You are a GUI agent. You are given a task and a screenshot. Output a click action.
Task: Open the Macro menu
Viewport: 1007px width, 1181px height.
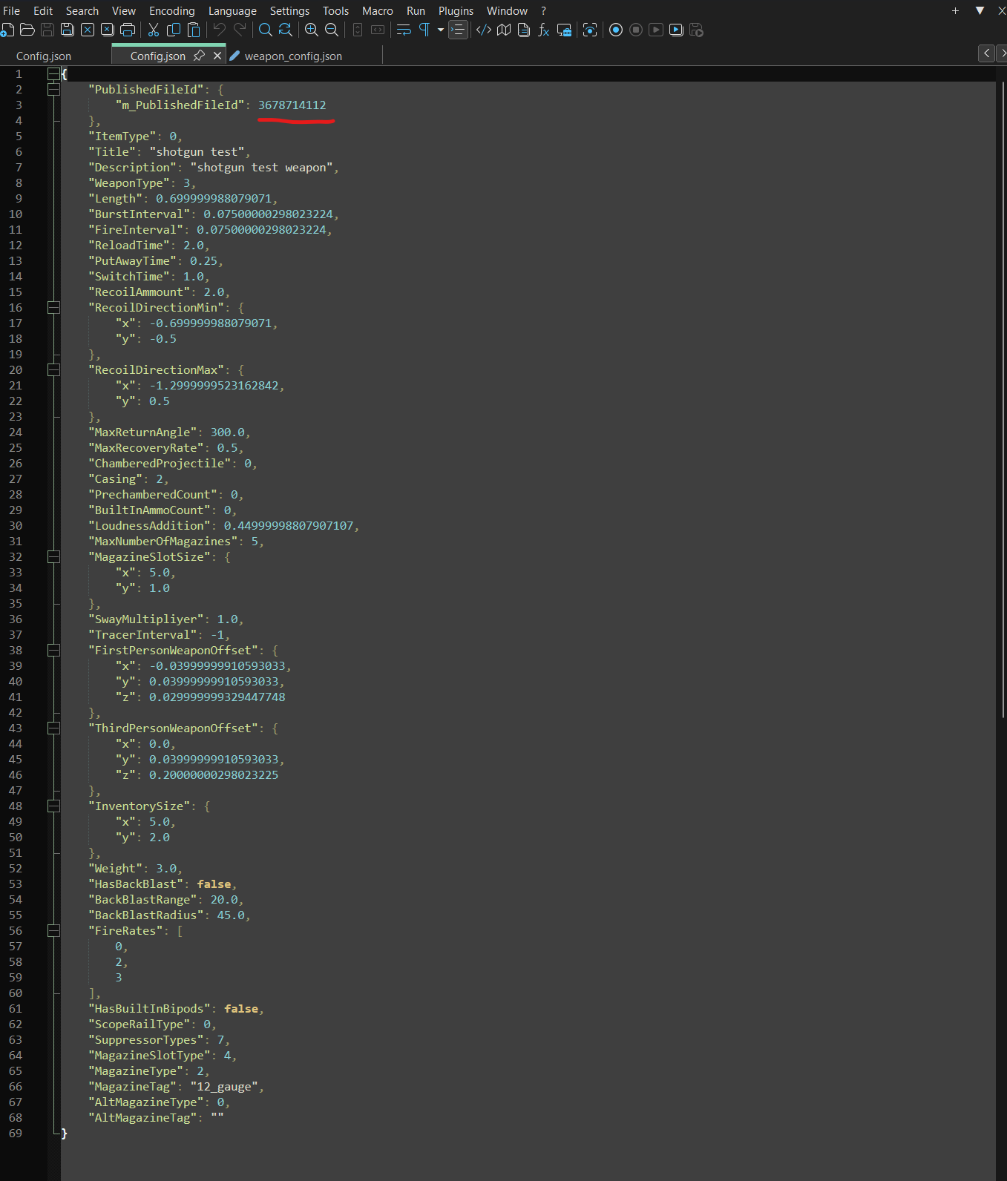(x=377, y=10)
